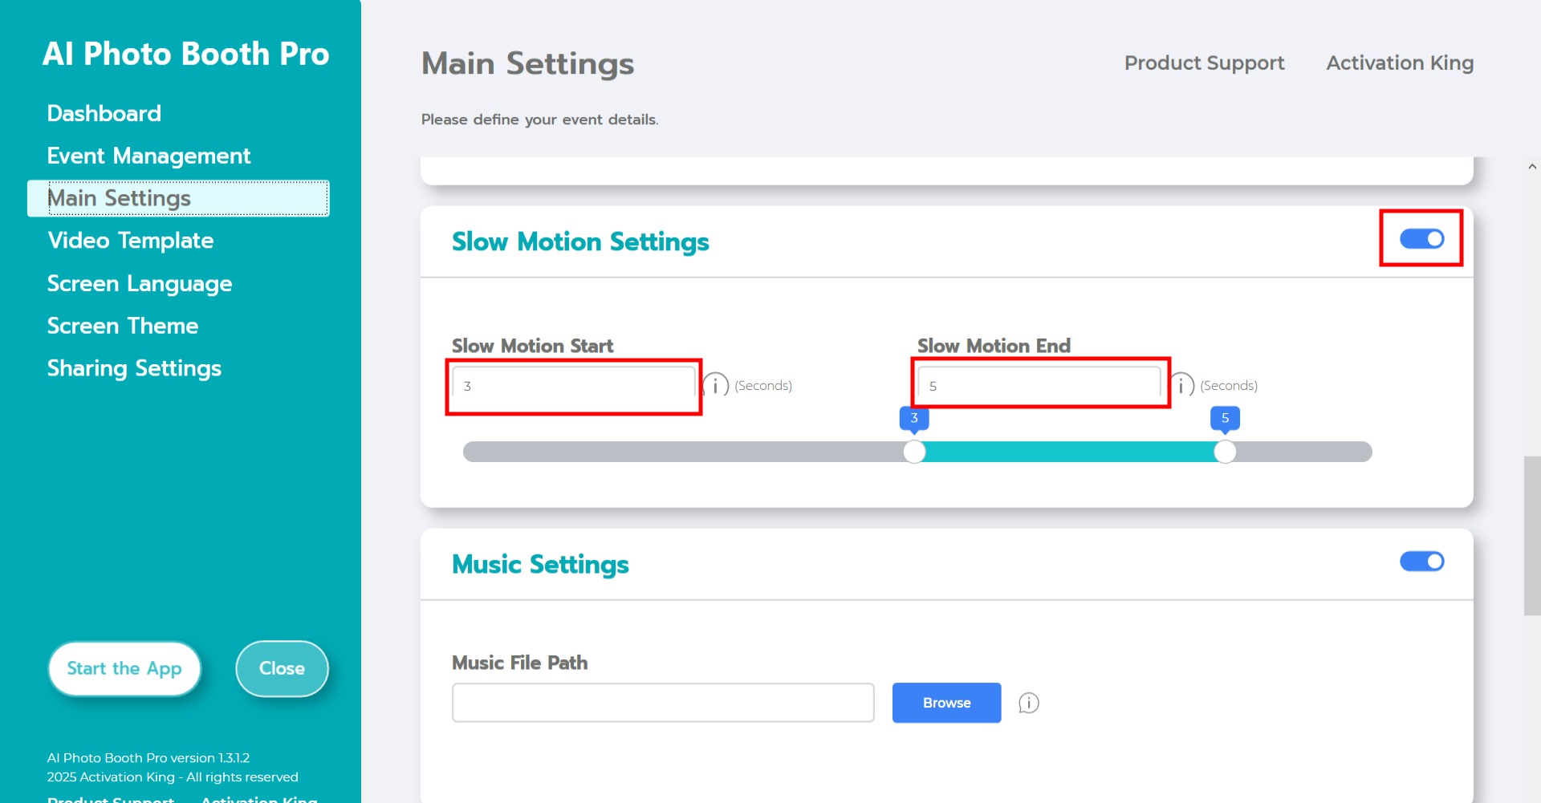Click info icon beside Slow Motion Start
1541x803 pixels.
tap(716, 386)
